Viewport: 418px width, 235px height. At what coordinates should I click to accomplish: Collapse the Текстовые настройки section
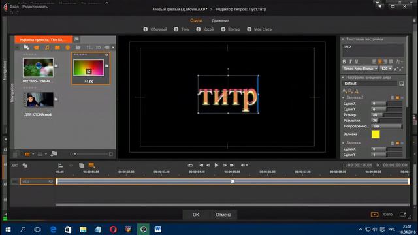tap(343, 39)
